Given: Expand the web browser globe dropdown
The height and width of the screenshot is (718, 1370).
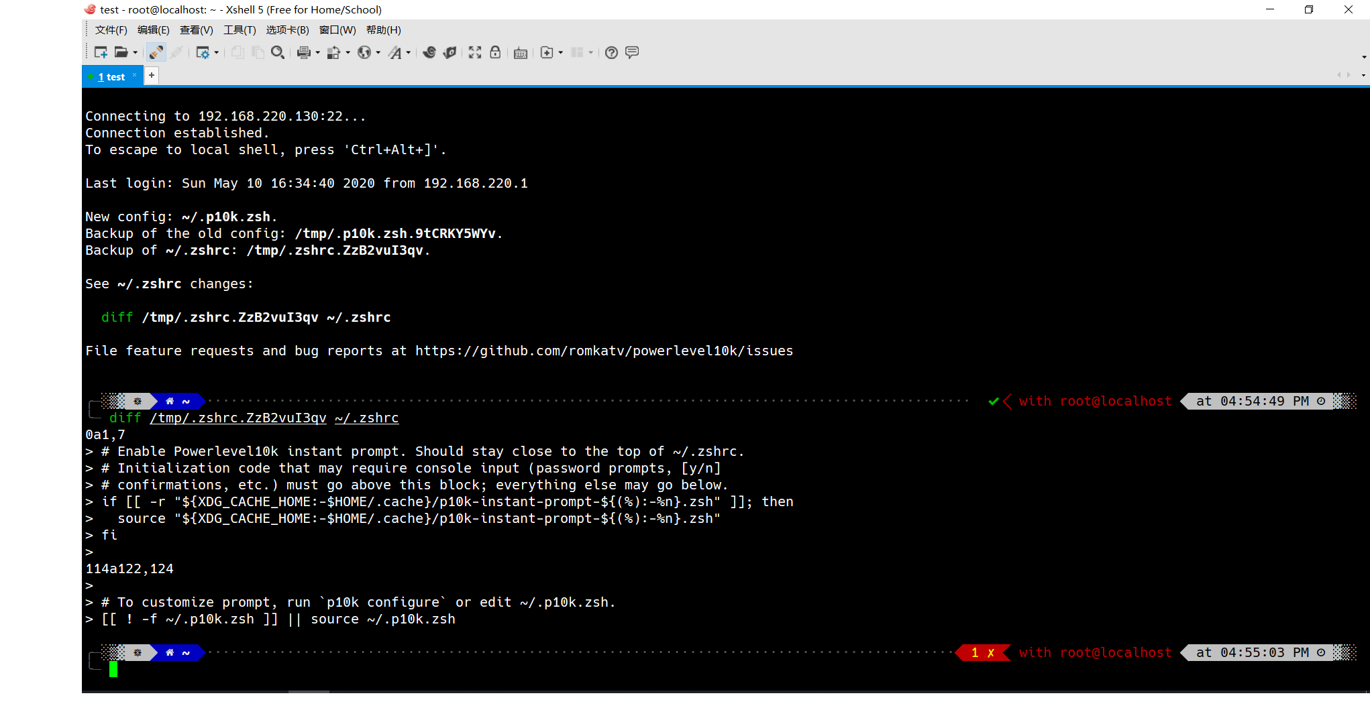Looking at the screenshot, I should (x=378, y=52).
